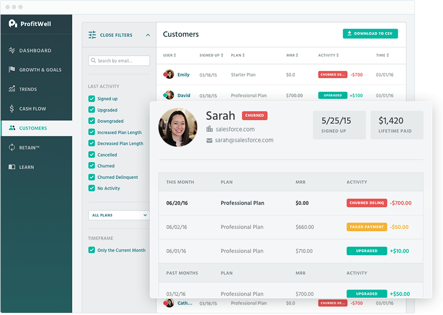Open David's customer profile link

[184, 95]
